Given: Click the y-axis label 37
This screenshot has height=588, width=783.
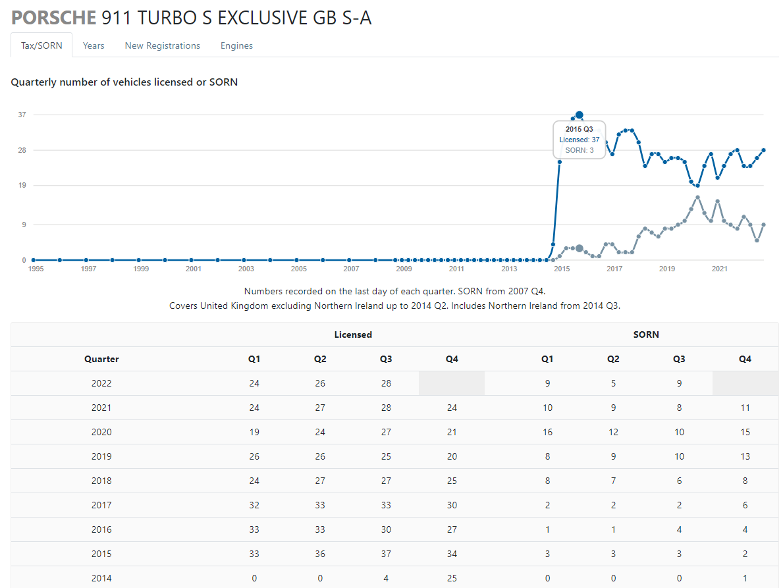Looking at the screenshot, I should [22, 115].
